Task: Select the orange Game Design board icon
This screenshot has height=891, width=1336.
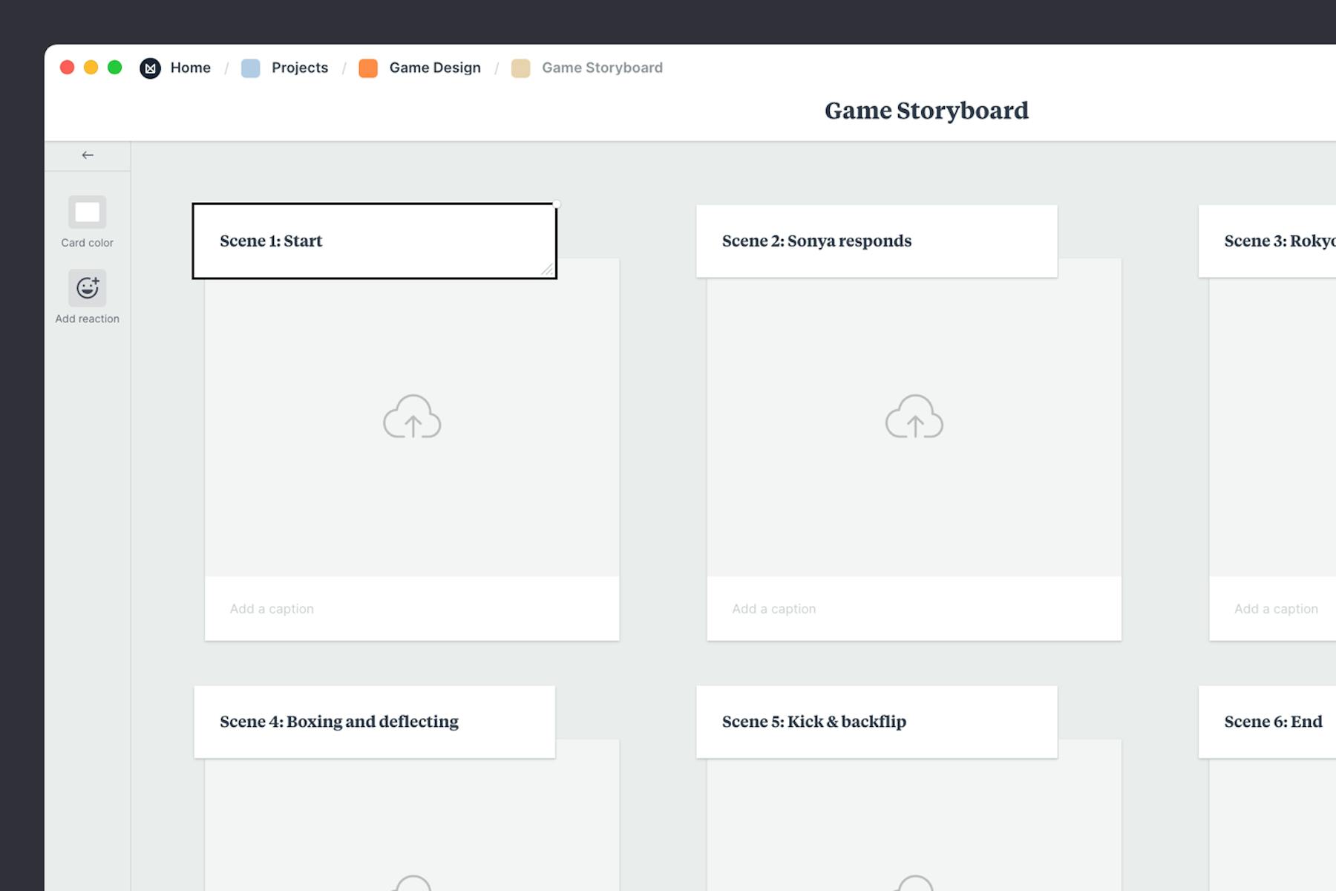Action: click(x=368, y=68)
